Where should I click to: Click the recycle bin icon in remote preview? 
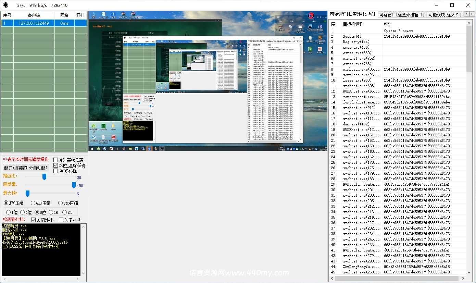tap(93, 15)
